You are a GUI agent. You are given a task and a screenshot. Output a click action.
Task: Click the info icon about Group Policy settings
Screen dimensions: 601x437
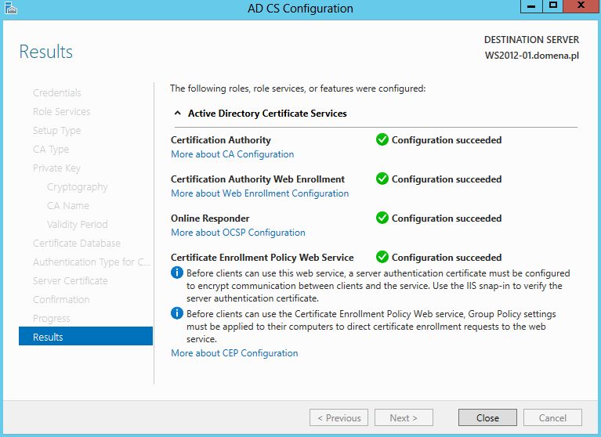[x=177, y=314]
